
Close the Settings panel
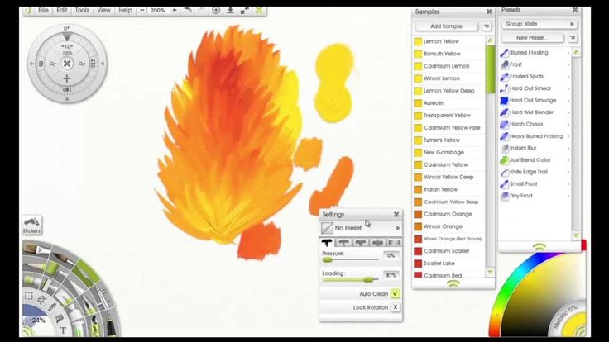point(396,215)
